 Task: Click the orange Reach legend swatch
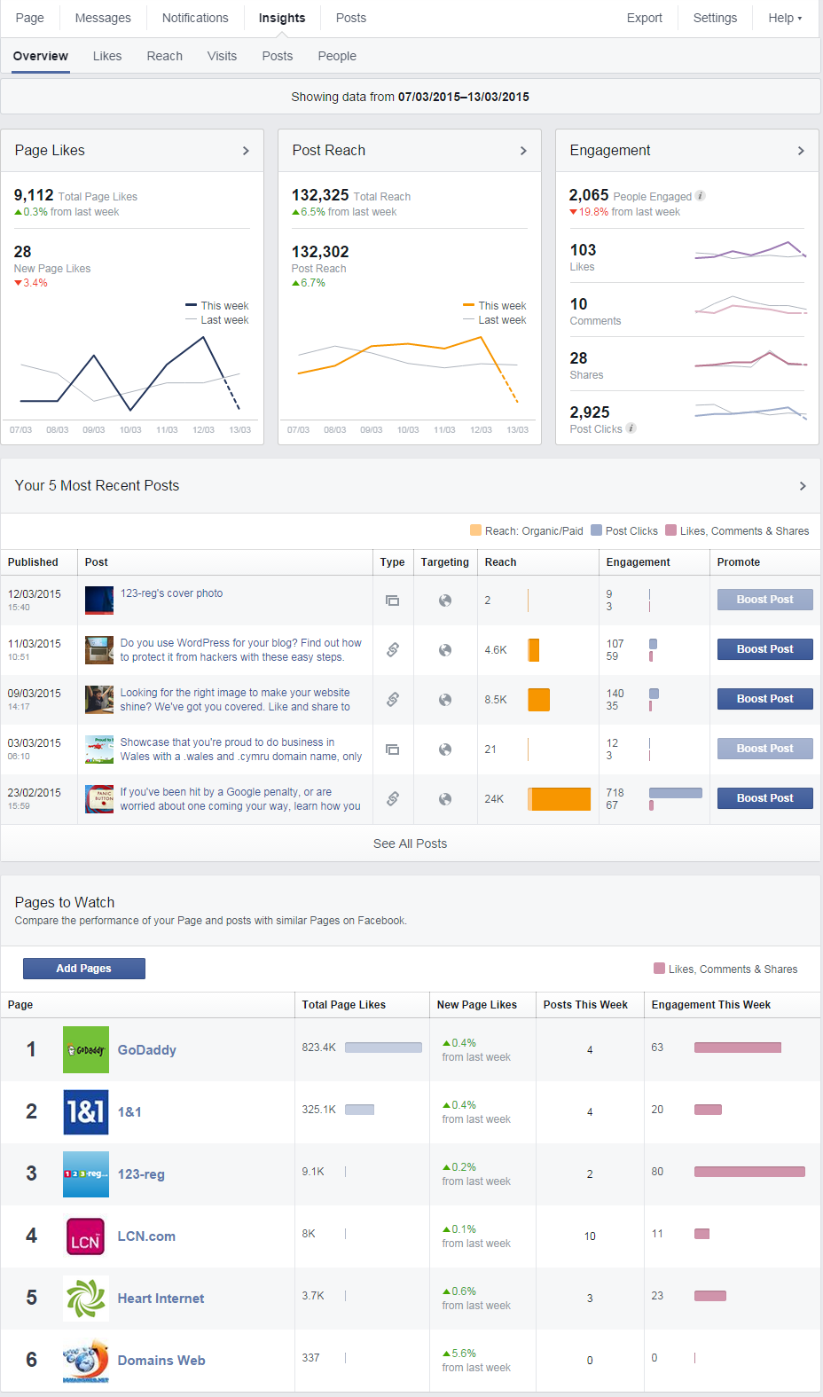(x=475, y=530)
